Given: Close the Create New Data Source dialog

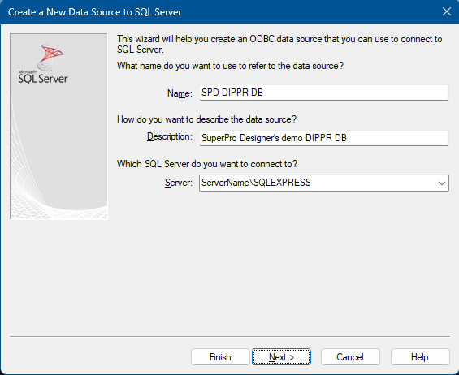Looking at the screenshot, I should pos(447,11).
